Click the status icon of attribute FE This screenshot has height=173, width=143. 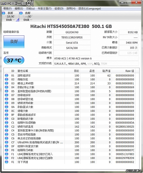point(6,162)
